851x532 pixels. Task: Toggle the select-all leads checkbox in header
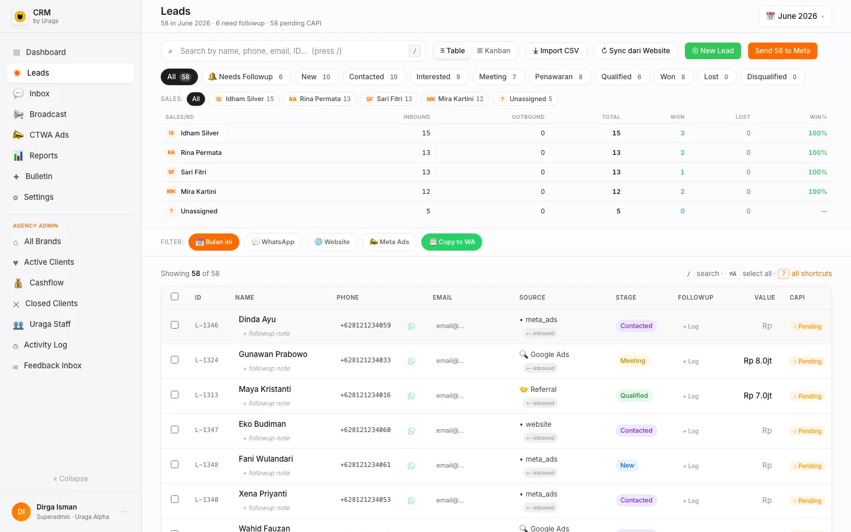[x=174, y=297]
